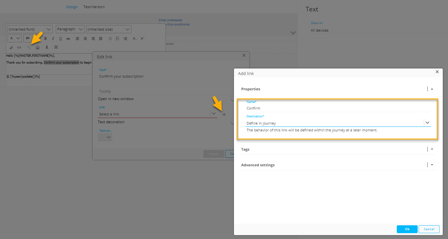Toggle fullscreen editor mode icon

click(56, 47)
